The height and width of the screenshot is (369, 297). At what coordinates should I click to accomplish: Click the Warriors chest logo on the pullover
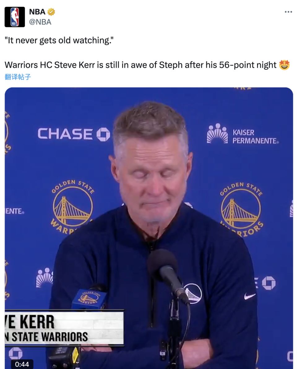tap(193, 293)
